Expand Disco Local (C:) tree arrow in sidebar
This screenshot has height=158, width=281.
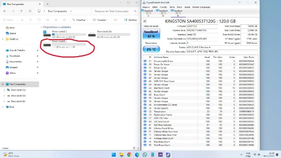[x=4, y=90]
